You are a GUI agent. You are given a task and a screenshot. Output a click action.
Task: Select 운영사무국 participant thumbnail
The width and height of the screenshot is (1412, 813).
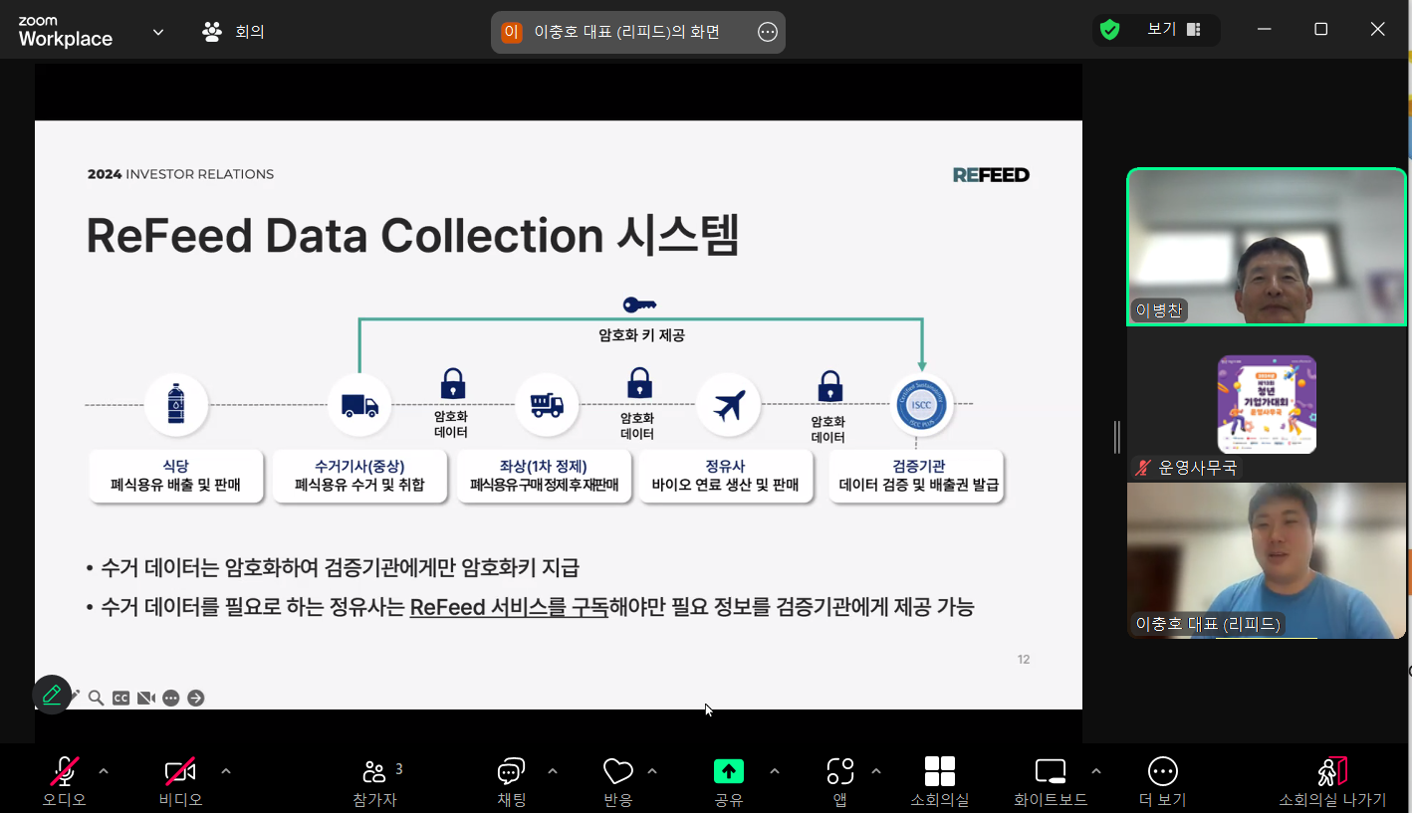(1267, 406)
